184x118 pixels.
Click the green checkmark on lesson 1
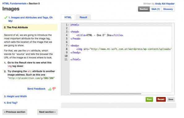click(6, 18)
